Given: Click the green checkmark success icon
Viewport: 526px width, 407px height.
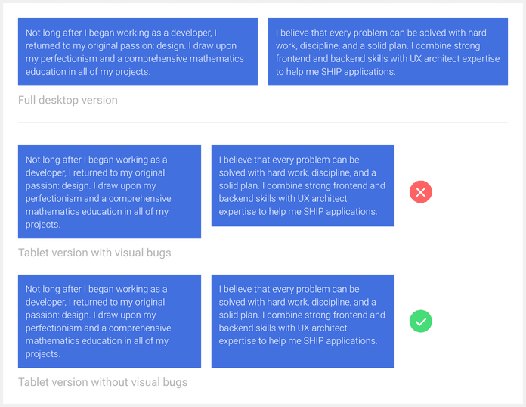Looking at the screenshot, I should pos(420,322).
